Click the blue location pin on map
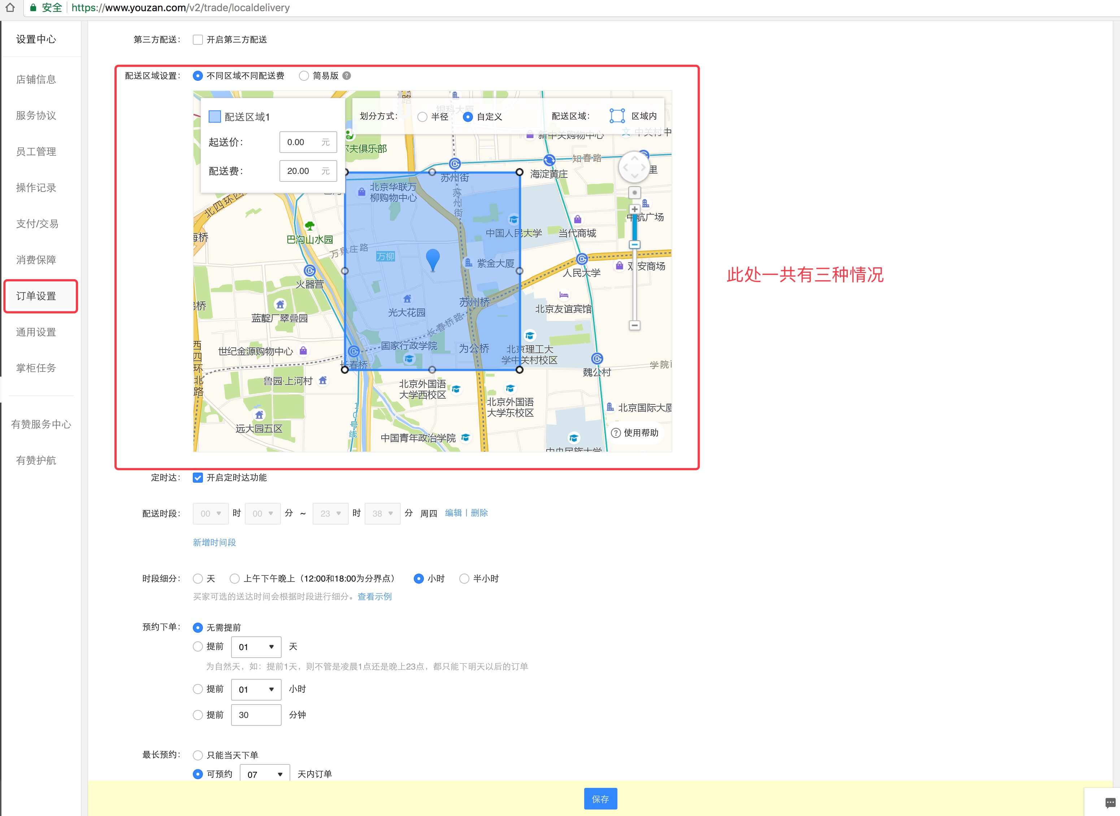 click(433, 260)
